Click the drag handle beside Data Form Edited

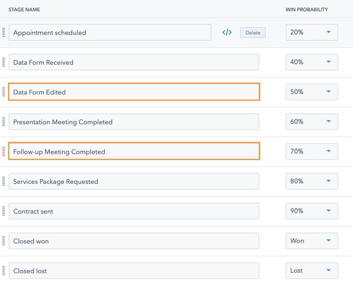click(x=4, y=92)
